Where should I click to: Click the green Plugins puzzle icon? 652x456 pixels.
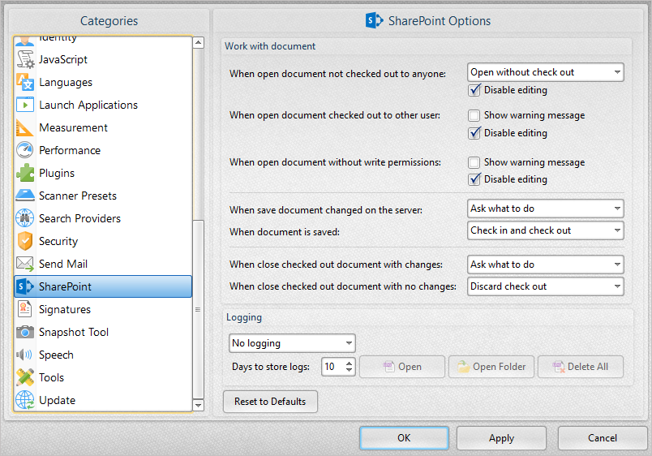coord(25,173)
